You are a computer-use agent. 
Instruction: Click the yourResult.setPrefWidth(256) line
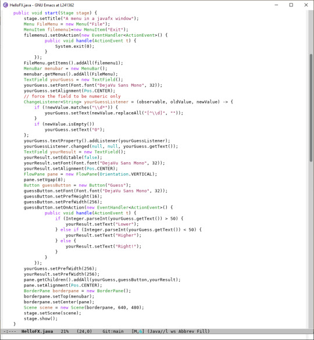tap(62, 274)
